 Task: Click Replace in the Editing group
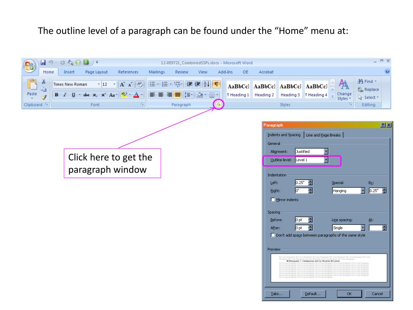pos(368,90)
